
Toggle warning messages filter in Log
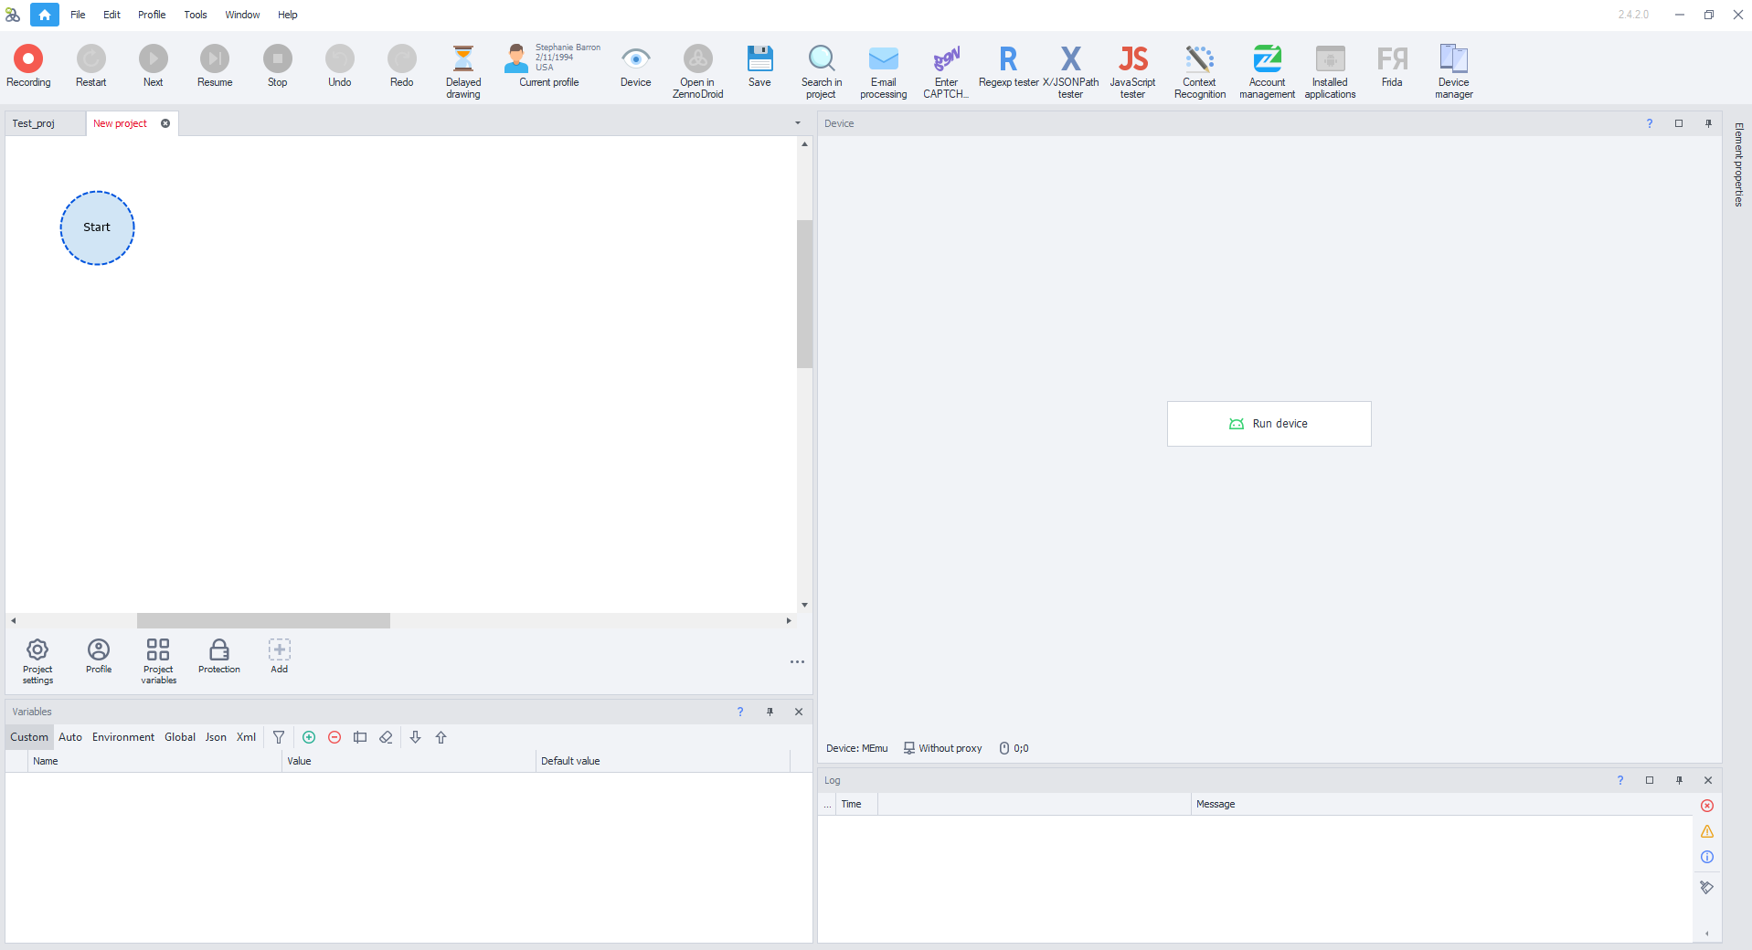1706,831
